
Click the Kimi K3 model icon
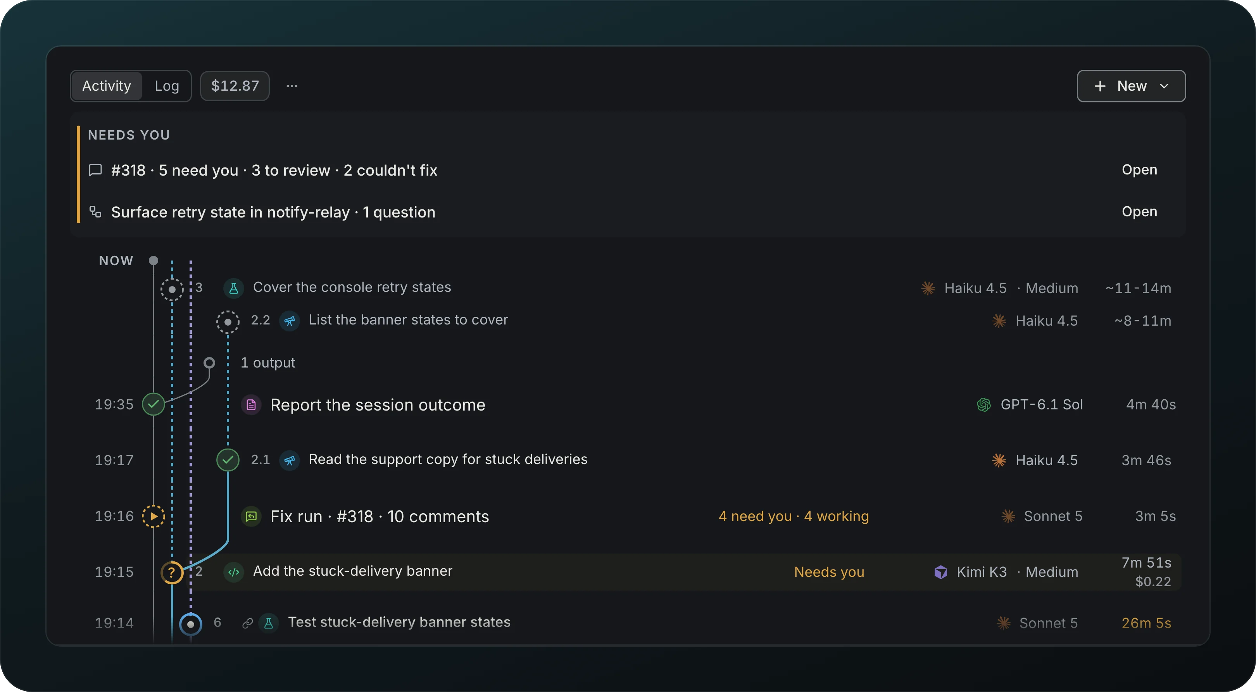(940, 572)
